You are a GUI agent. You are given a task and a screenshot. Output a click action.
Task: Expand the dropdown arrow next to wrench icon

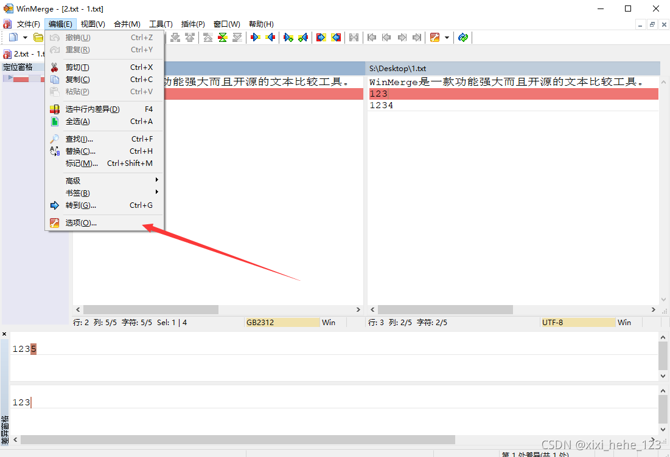(x=447, y=38)
